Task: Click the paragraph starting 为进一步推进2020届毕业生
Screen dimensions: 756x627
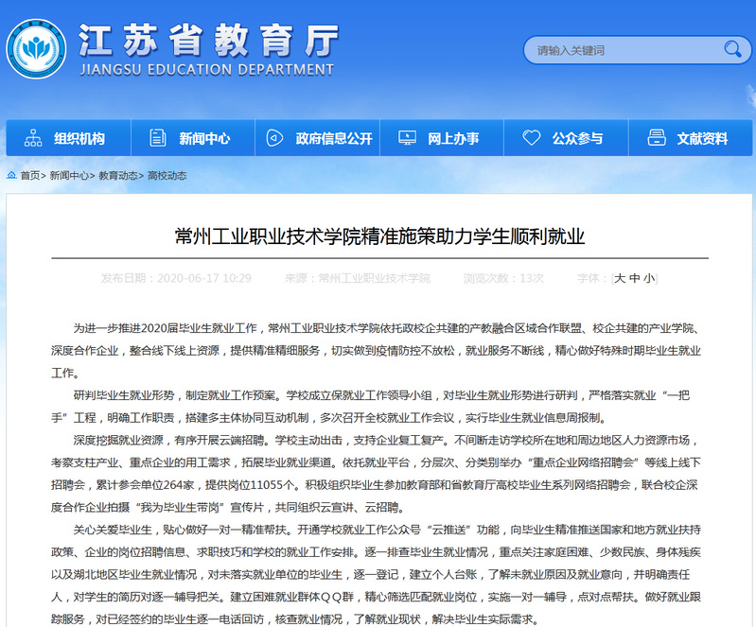Action: 376,350
